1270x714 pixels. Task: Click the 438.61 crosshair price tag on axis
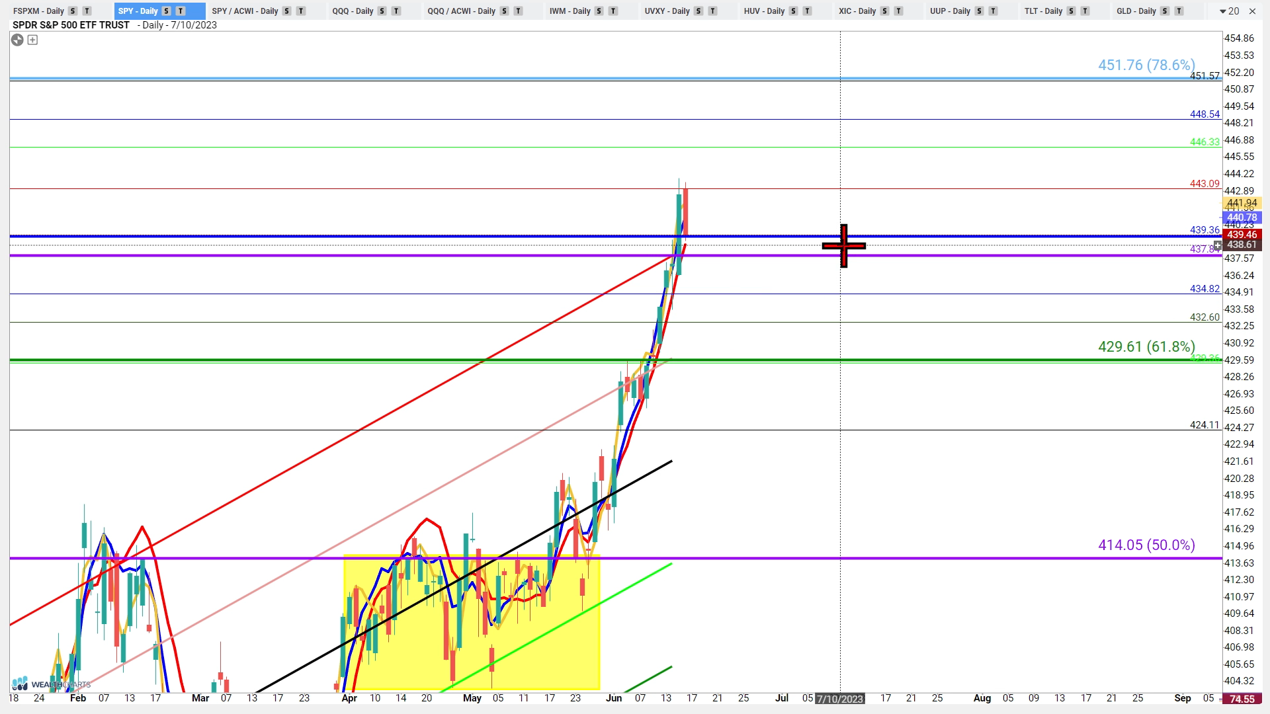(x=1242, y=245)
